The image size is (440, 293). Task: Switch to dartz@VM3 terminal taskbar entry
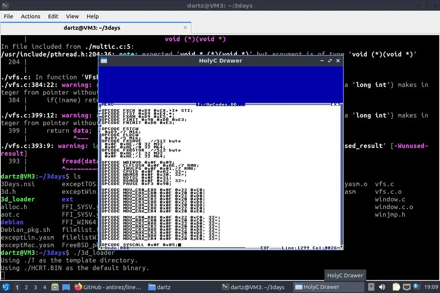(x=253, y=287)
